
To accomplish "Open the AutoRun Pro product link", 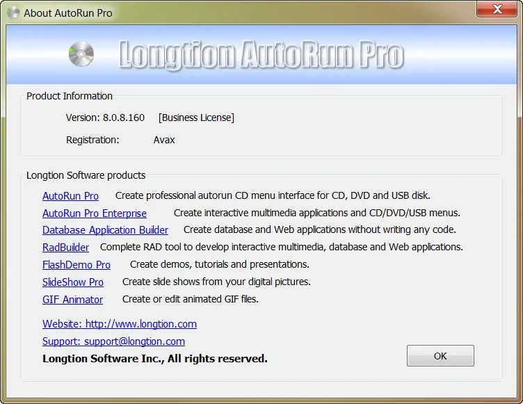I will coord(70,196).
